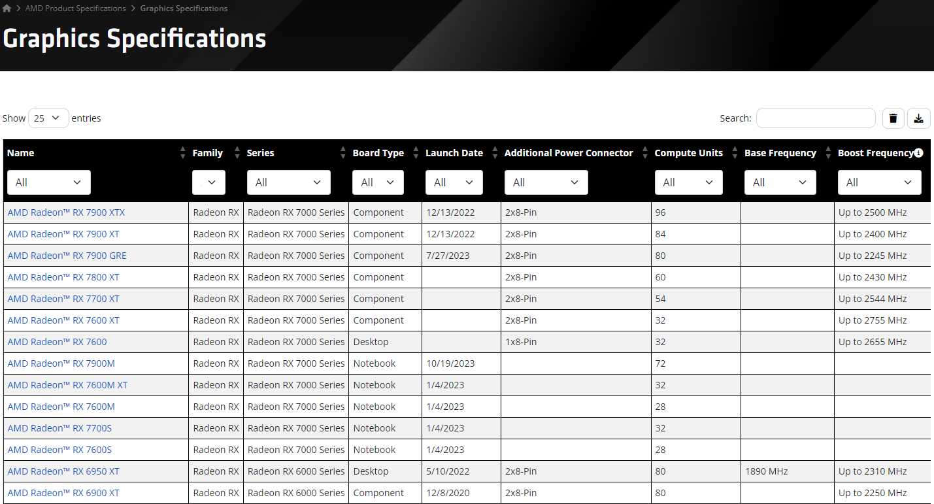Open the Launch Date filter dropdown
This screenshot has height=504, width=934.
point(454,182)
